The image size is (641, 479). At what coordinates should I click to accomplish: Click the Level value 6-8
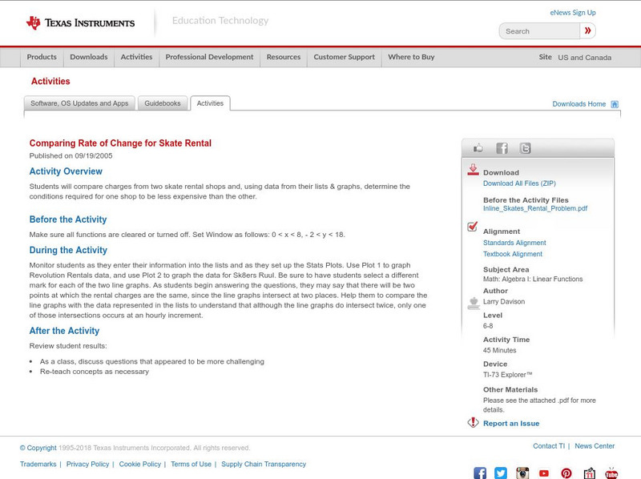(488, 326)
